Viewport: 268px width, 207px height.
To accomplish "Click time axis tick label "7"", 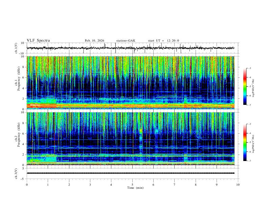I will [x=174, y=185].
